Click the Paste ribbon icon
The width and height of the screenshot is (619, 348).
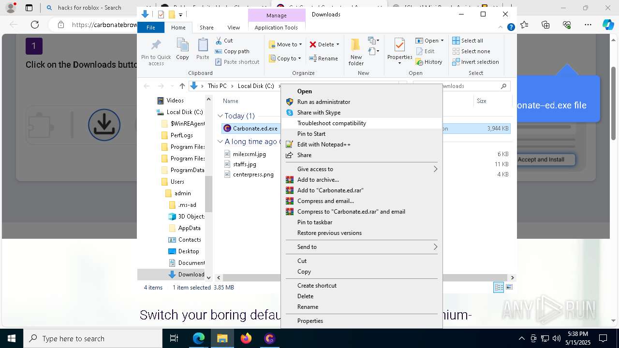point(203,49)
